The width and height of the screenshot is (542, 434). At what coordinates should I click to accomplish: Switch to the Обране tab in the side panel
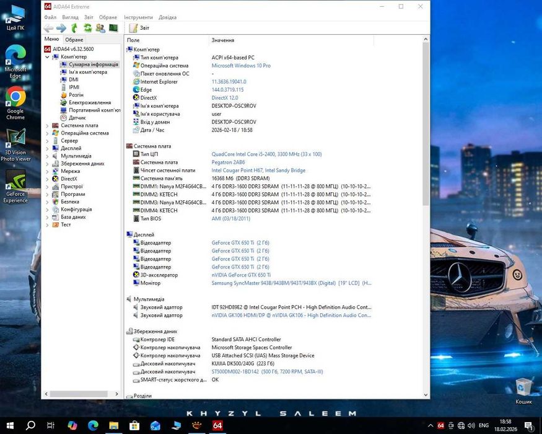74,40
